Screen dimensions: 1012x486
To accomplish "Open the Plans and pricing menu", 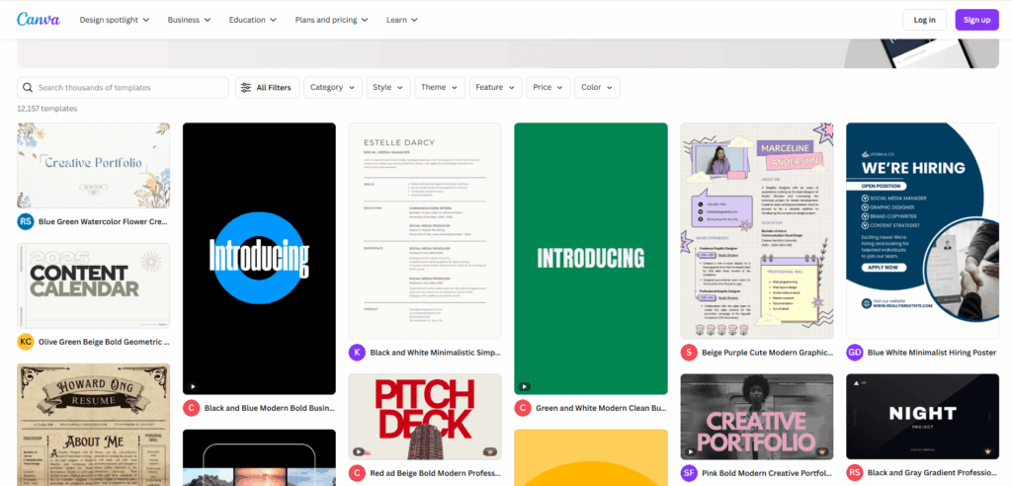I will point(332,20).
